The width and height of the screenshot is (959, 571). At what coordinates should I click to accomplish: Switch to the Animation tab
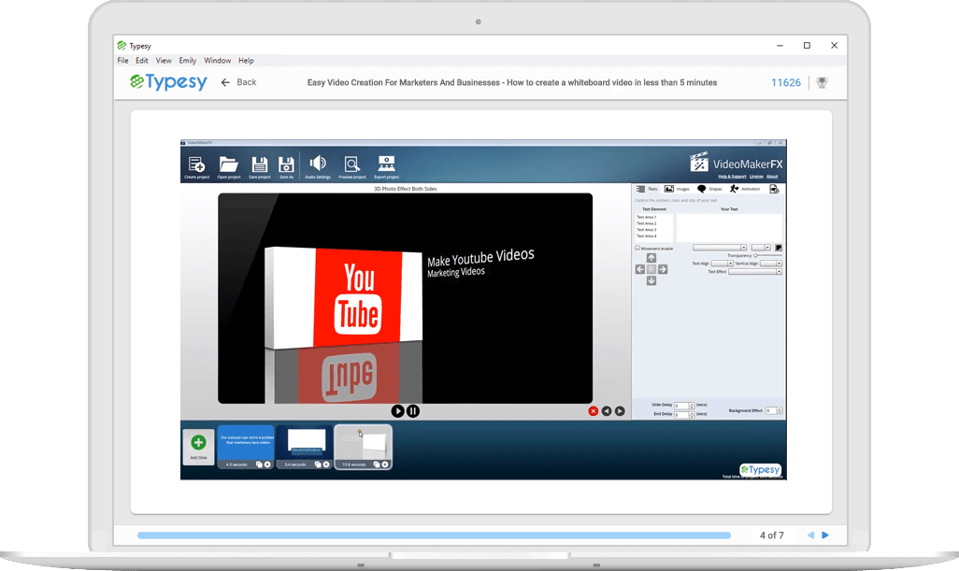click(745, 189)
